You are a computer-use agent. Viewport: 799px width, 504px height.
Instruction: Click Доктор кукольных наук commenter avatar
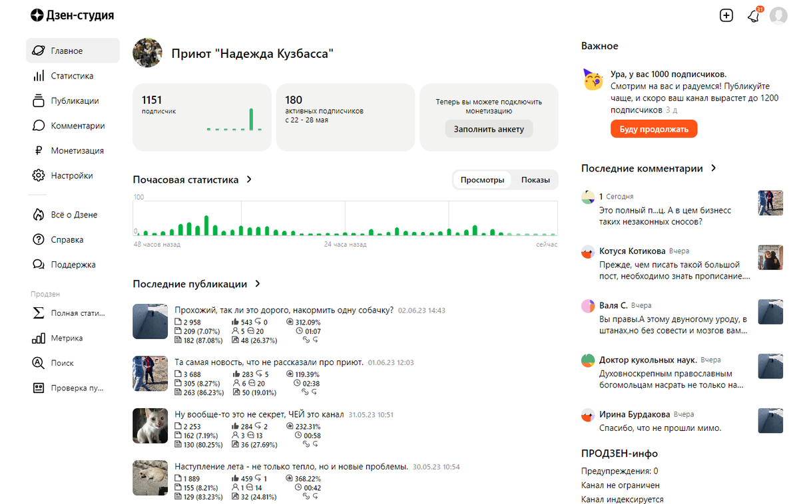point(587,360)
